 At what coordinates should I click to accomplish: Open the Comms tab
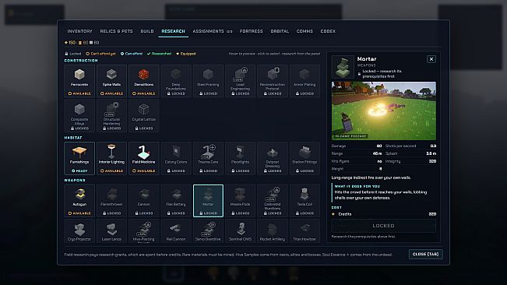coord(305,31)
